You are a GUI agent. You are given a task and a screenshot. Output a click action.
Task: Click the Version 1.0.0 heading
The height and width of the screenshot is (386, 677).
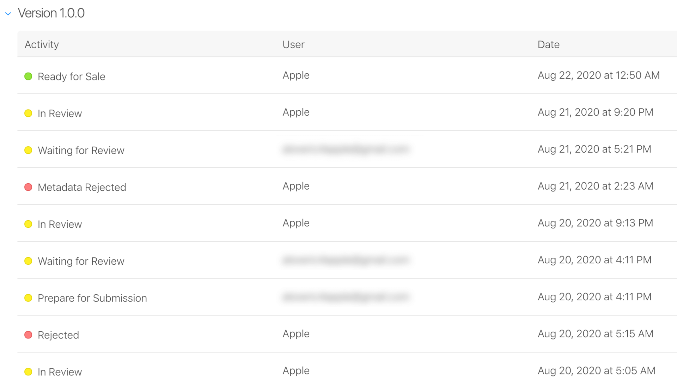tap(51, 13)
